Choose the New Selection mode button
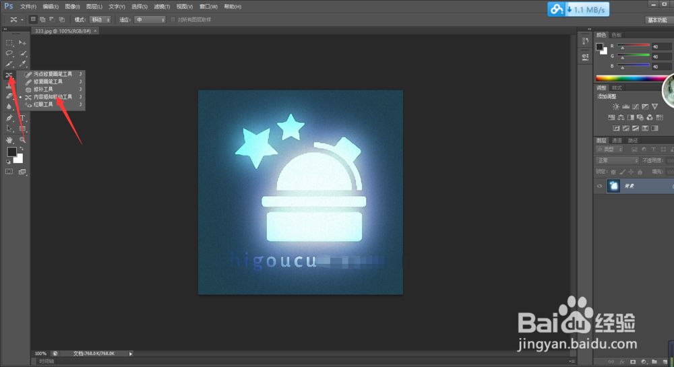 click(32, 20)
